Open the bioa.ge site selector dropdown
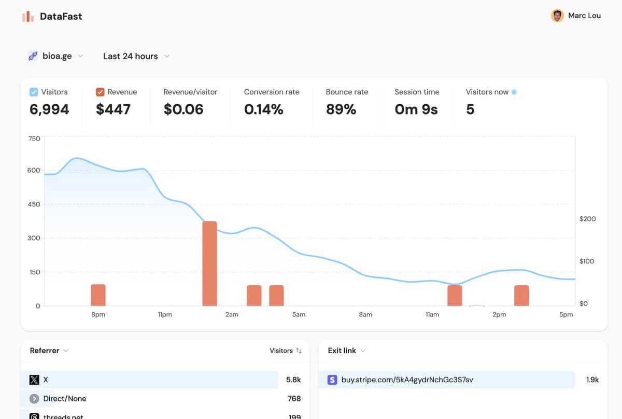This screenshot has width=622, height=419. coord(55,56)
